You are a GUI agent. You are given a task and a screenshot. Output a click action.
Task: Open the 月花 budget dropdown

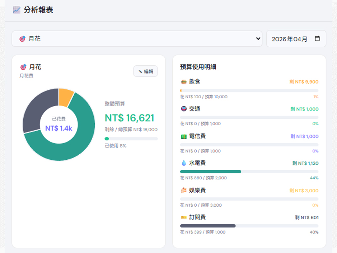[136, 39]
